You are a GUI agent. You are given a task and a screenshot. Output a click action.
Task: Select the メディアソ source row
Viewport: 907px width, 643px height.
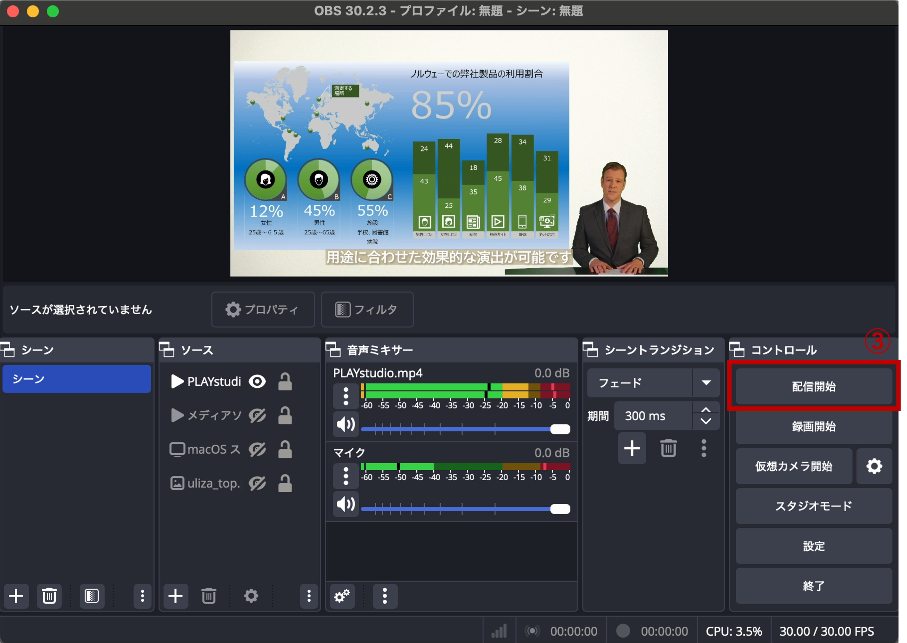240,415
